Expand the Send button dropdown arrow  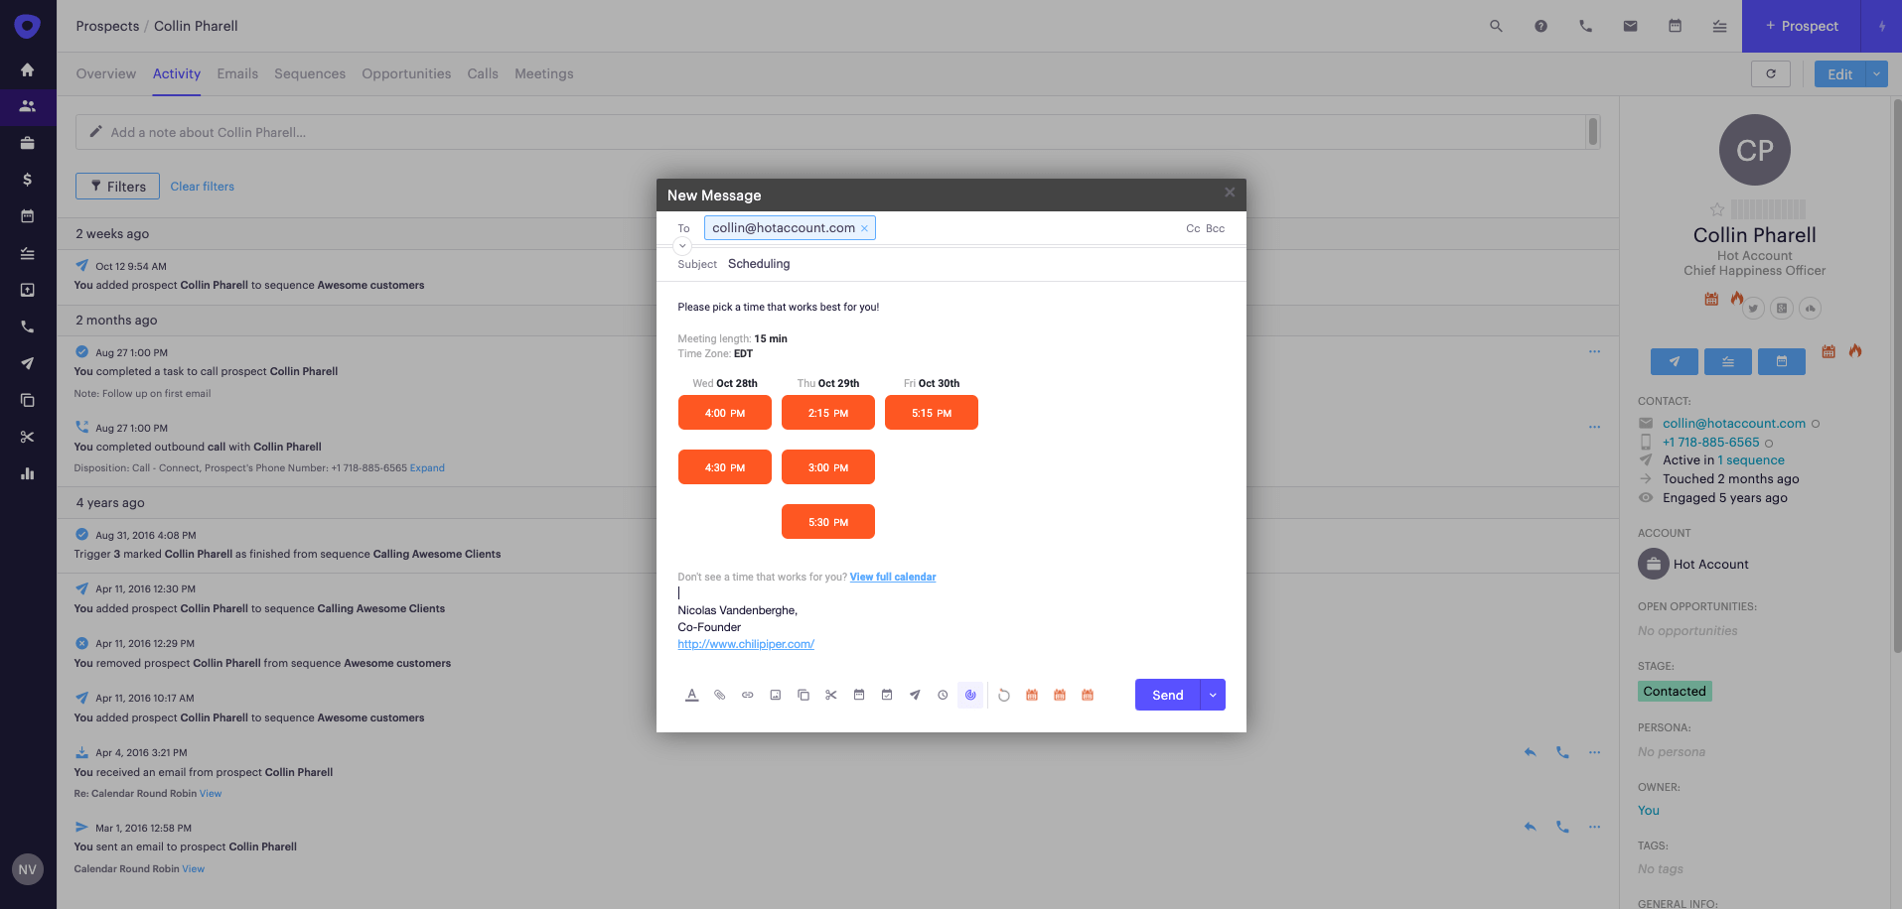pyautogui.click(x=1213, y=695)
